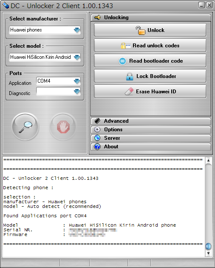Click the 'Detecting phone :' log line
215x268 pixels.
tap(28, 187)
